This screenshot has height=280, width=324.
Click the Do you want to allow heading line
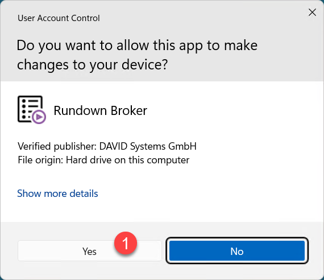[137, 46]
